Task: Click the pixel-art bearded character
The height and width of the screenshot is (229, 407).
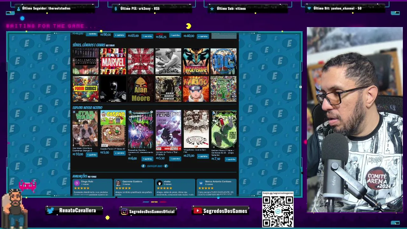Action: (15, 209)
